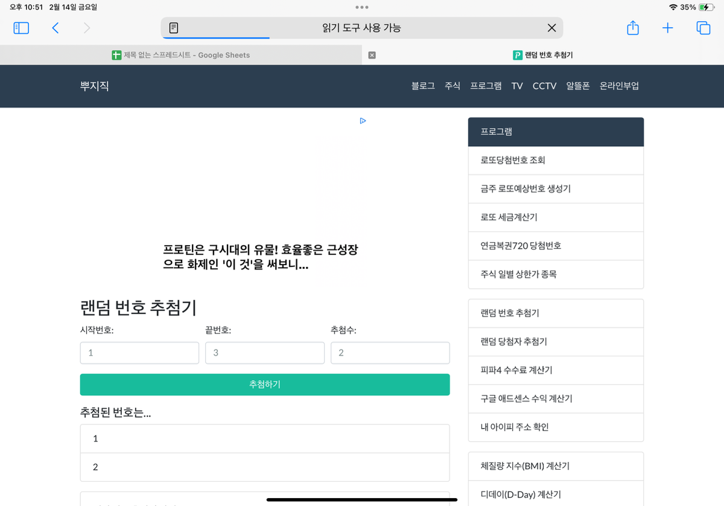This screenshot has width=724, height=506.
Task: Add a new tab with plus icon
Action: point(667,28)
